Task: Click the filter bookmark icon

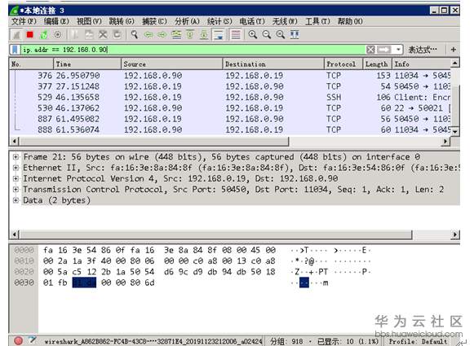Action: [x=16, y=50]
